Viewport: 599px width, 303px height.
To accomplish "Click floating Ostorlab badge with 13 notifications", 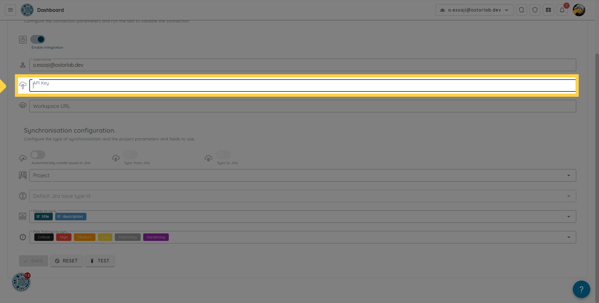I will [x=21, y=282].
